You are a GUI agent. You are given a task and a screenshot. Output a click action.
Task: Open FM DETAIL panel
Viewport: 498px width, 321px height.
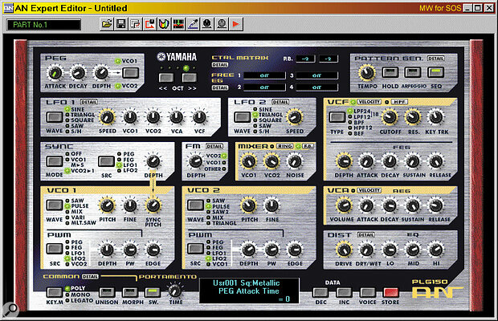(214, 146)
